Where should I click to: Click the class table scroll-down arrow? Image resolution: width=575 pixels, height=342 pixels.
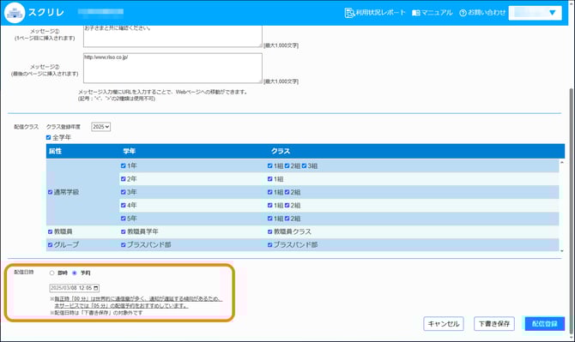(x=562, y=251)
